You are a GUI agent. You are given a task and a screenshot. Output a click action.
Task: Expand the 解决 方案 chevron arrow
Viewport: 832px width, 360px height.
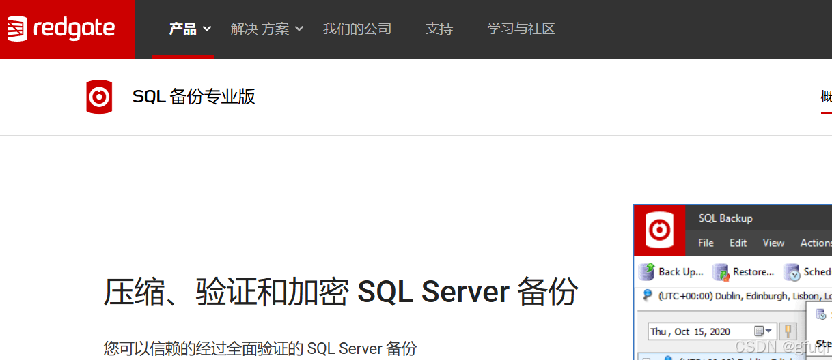[x=299, y=29]
